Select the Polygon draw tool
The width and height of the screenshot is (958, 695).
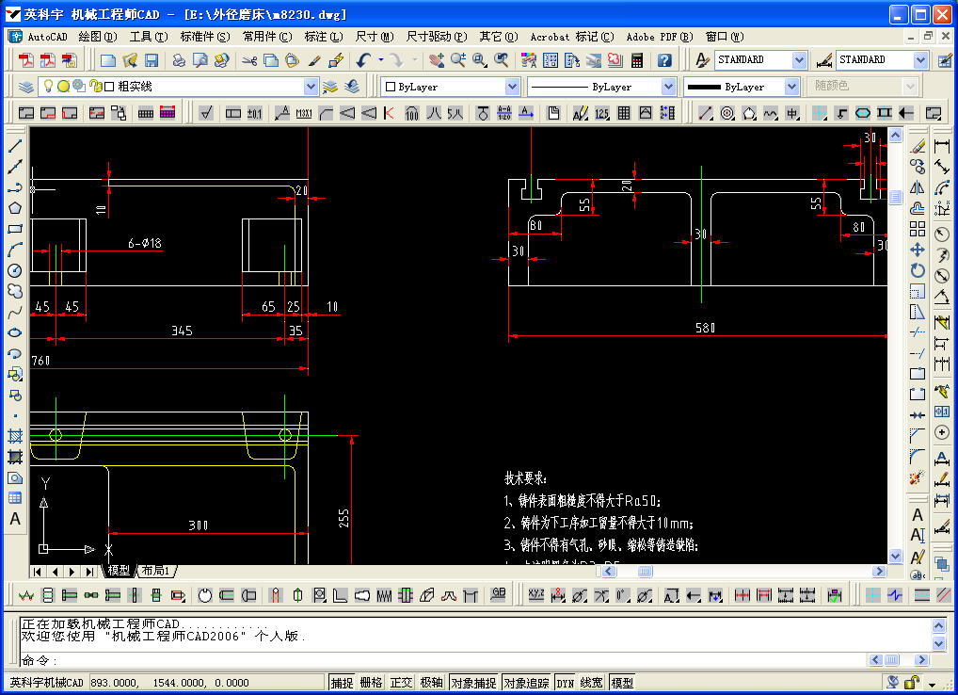pyautogui.click(x=15, y=208)
